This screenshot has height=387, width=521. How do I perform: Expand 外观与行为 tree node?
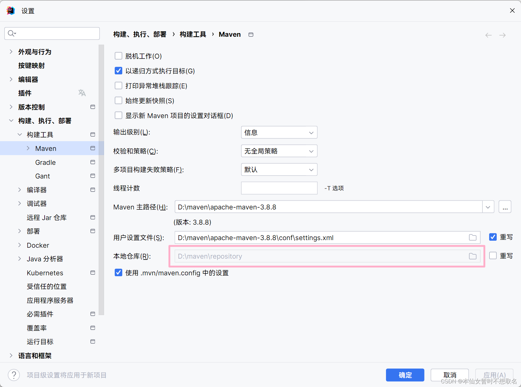(11, 52)
